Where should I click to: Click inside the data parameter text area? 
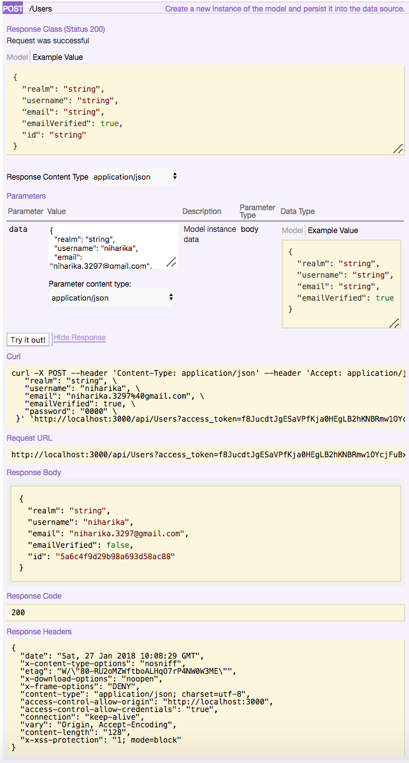coord(105,245)
